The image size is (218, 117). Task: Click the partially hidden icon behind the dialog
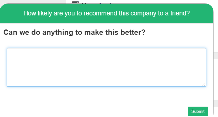[x=75, y=2]
